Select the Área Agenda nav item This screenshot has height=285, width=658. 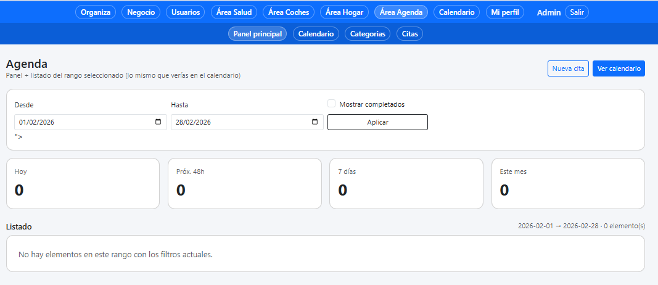coord(401,12)
